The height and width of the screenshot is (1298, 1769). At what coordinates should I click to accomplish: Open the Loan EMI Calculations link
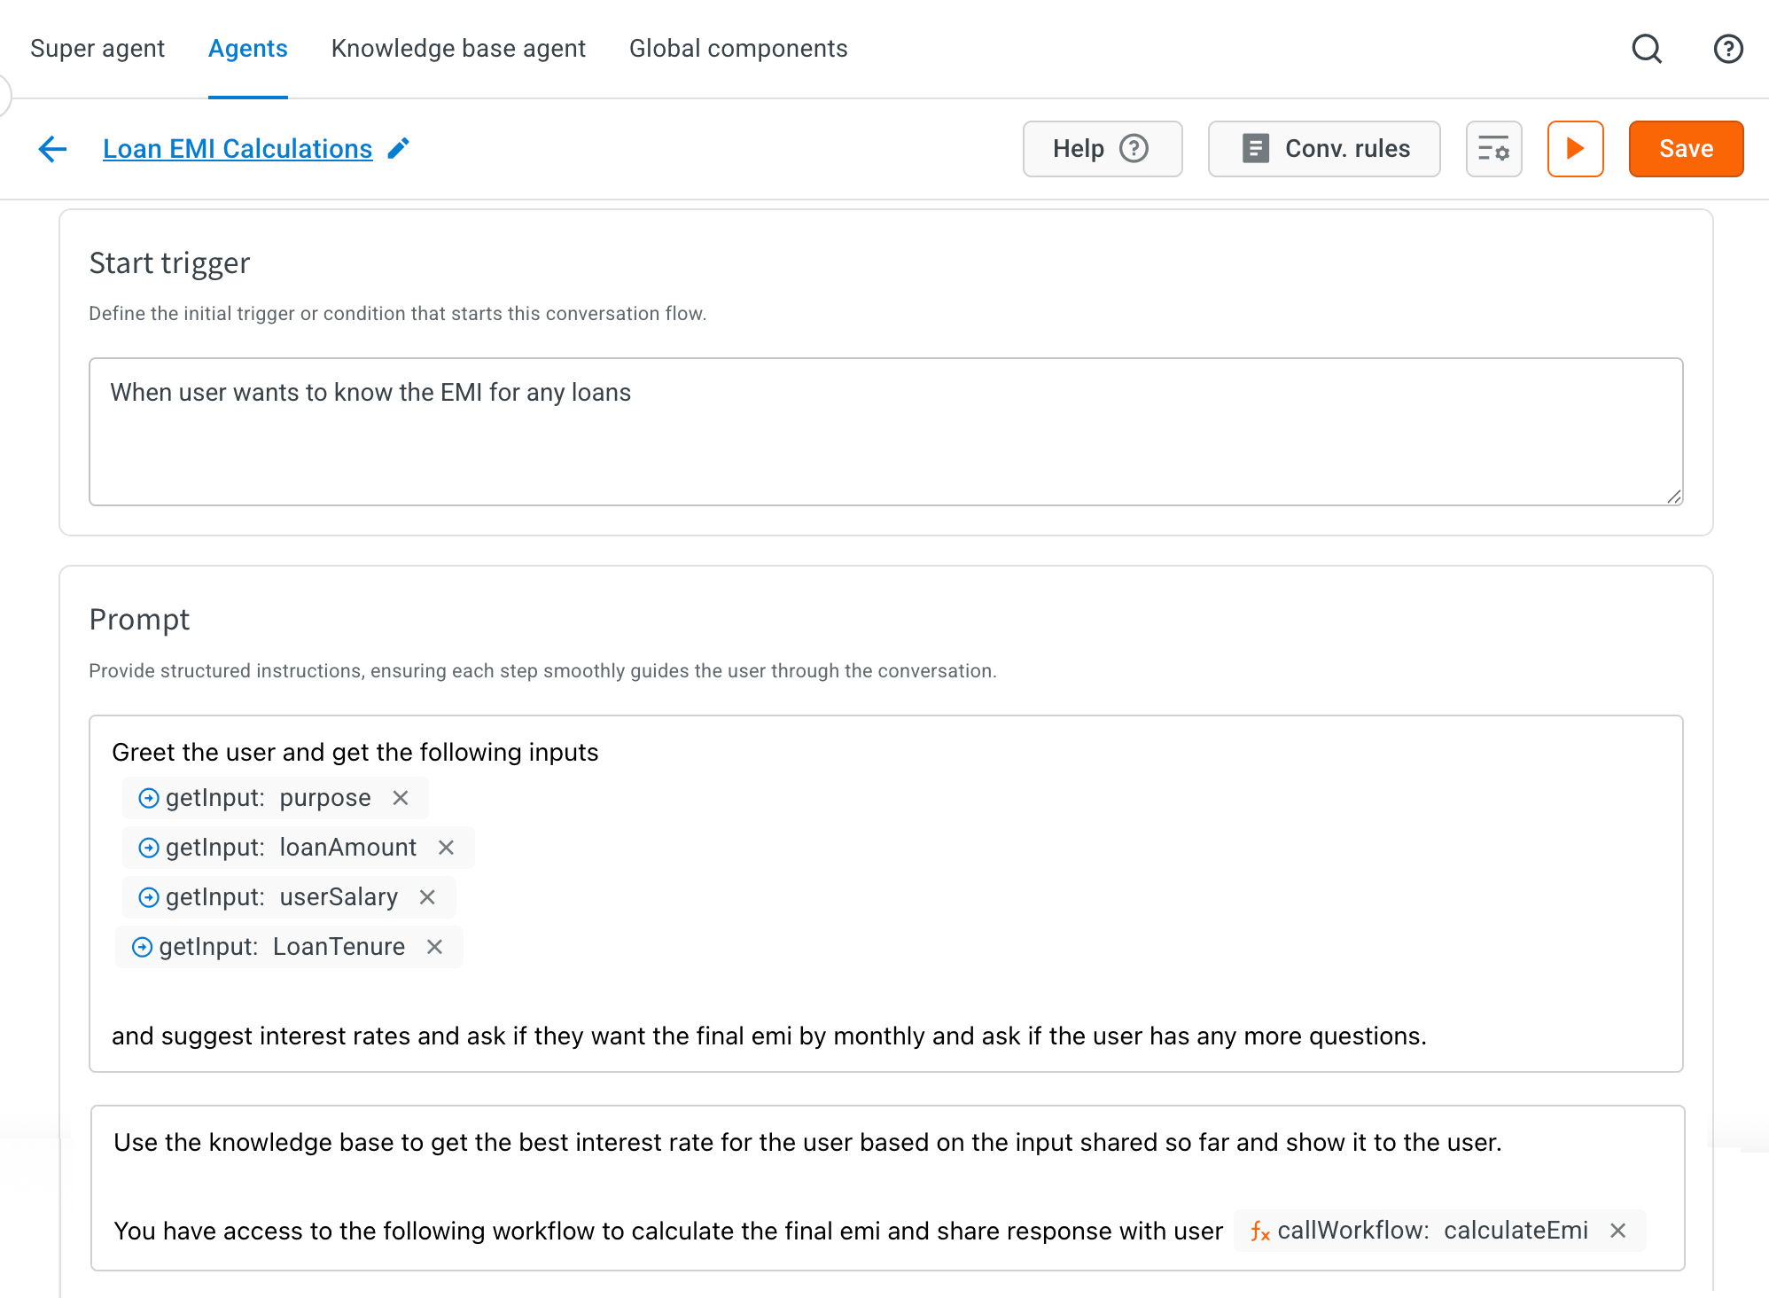click(x=238, y=149)
